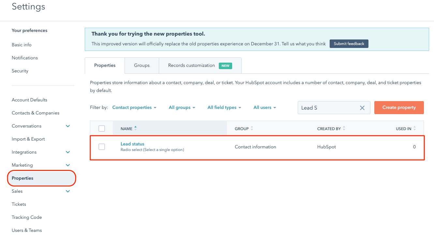Image resolution: width=434 pixels, height=241 pixels.
Task: Open Basic info preferences
Action: click(22, 45)
